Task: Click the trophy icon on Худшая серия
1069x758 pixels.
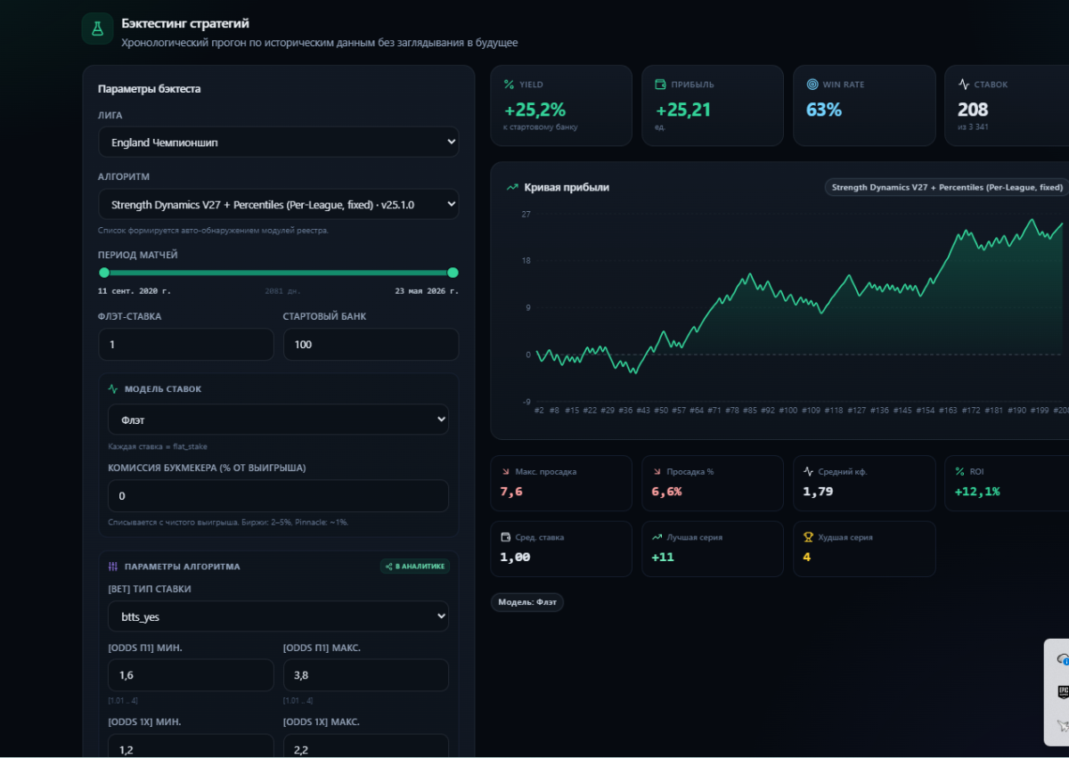Action: [x=808, y=537]
